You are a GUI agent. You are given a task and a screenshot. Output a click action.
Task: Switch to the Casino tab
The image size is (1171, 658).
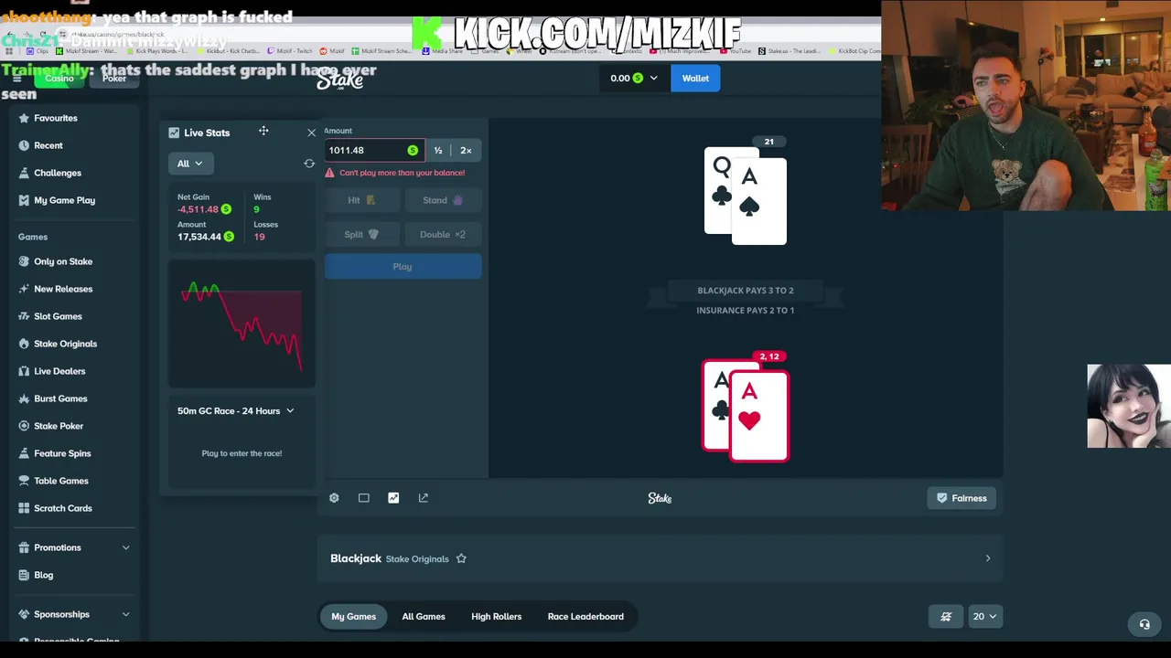(x=59, y=79)
